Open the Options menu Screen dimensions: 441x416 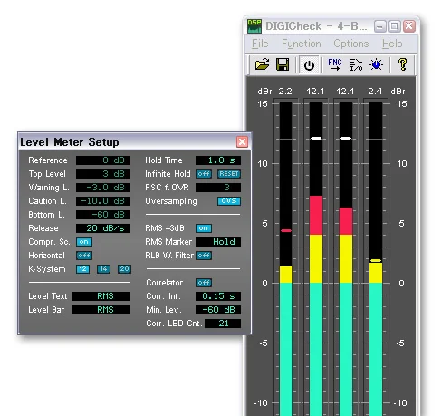click(x=351, y=44)
